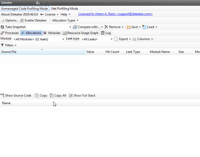
Task: Open the Leak type All Leaks combo box
Action: 97,39
